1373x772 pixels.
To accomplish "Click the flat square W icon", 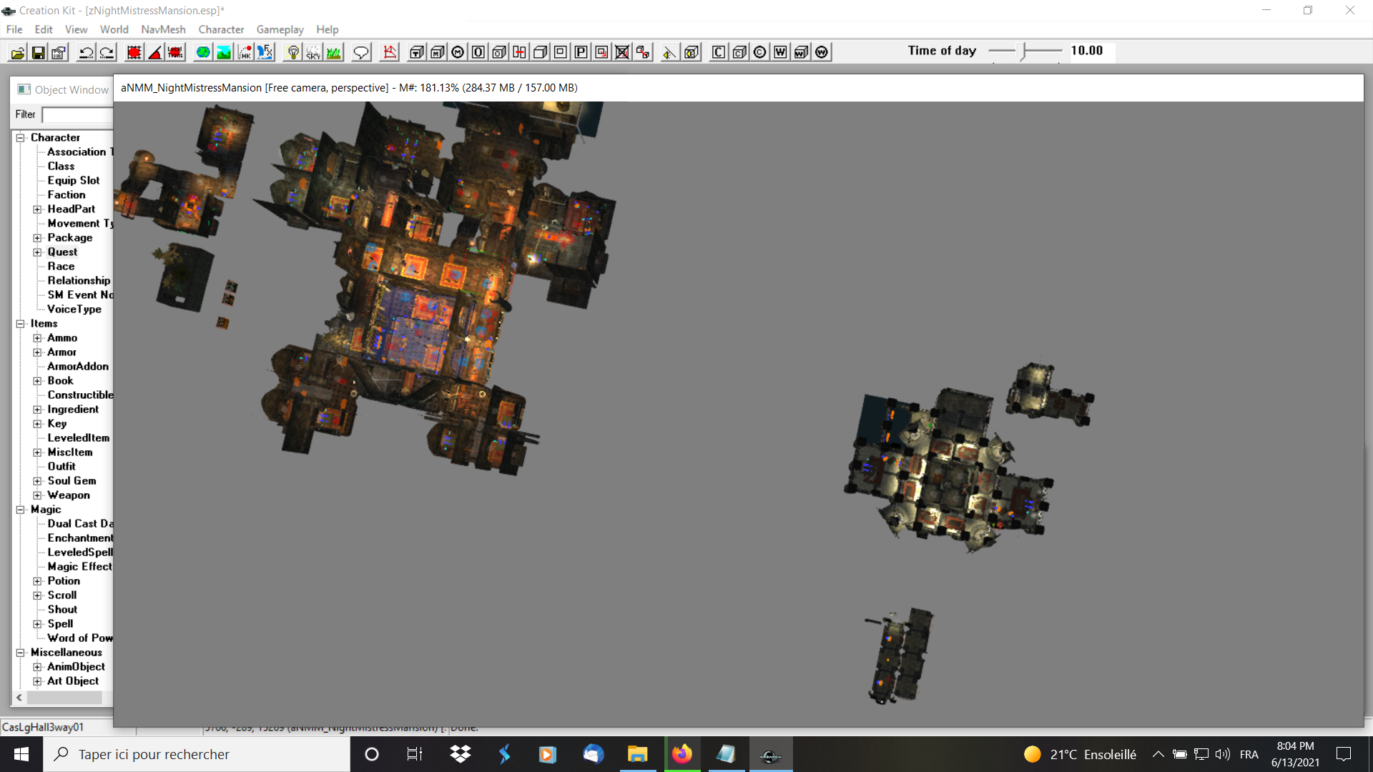I will click(781, 52).
